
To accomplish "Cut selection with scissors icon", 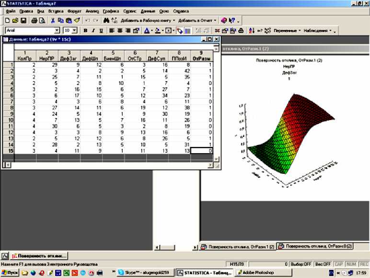I will pyautogui.click(x=53, y=21).
